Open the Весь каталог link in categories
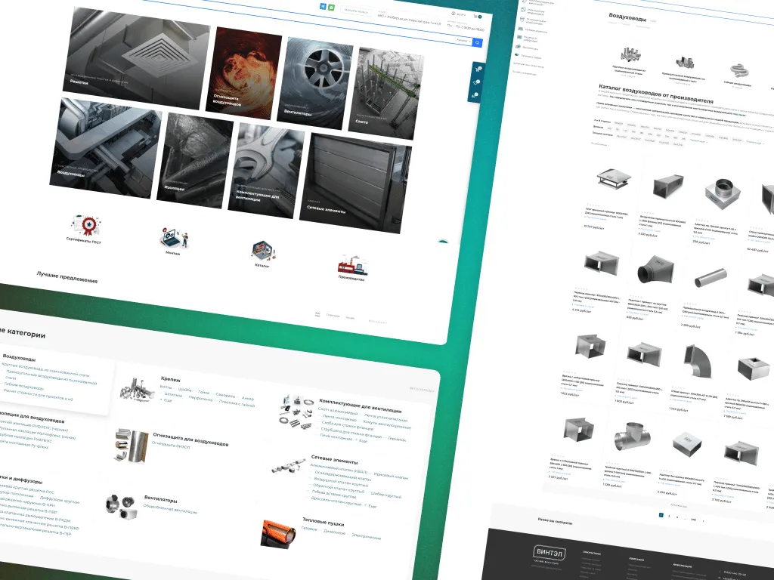The height and width of the screenshot is (580, 774). click(422, 389)
